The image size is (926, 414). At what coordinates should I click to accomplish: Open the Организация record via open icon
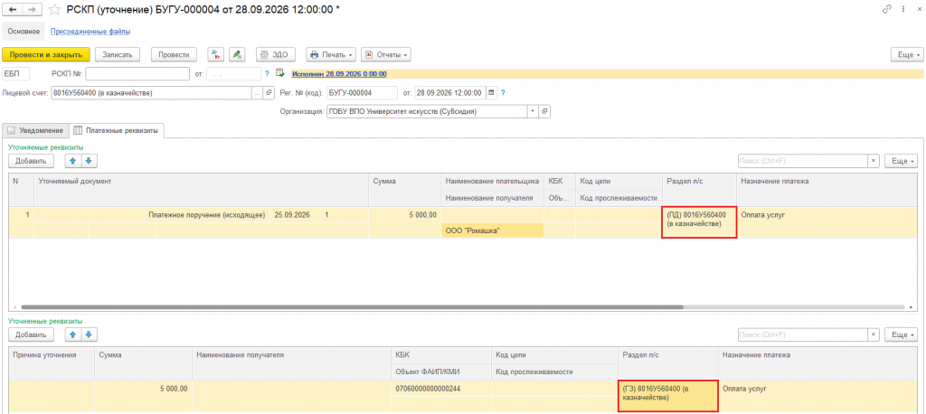544,110
